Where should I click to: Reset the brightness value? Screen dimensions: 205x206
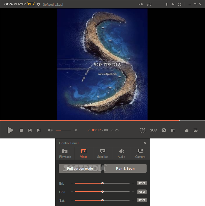click(142, 183)
